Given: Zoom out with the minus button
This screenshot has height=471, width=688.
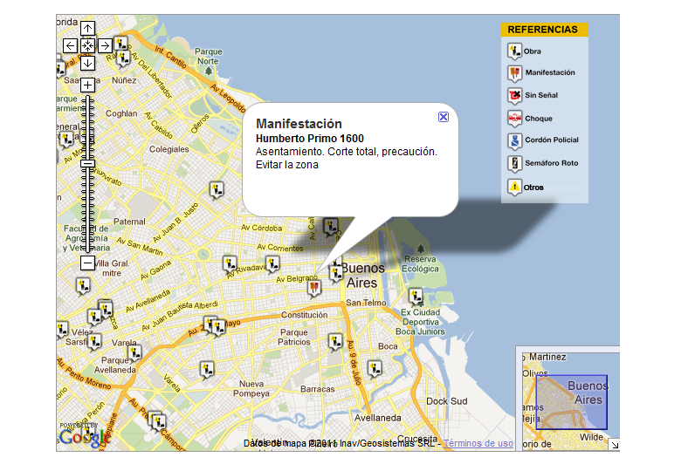Looking at the screenshot, I should pos(88,263).
